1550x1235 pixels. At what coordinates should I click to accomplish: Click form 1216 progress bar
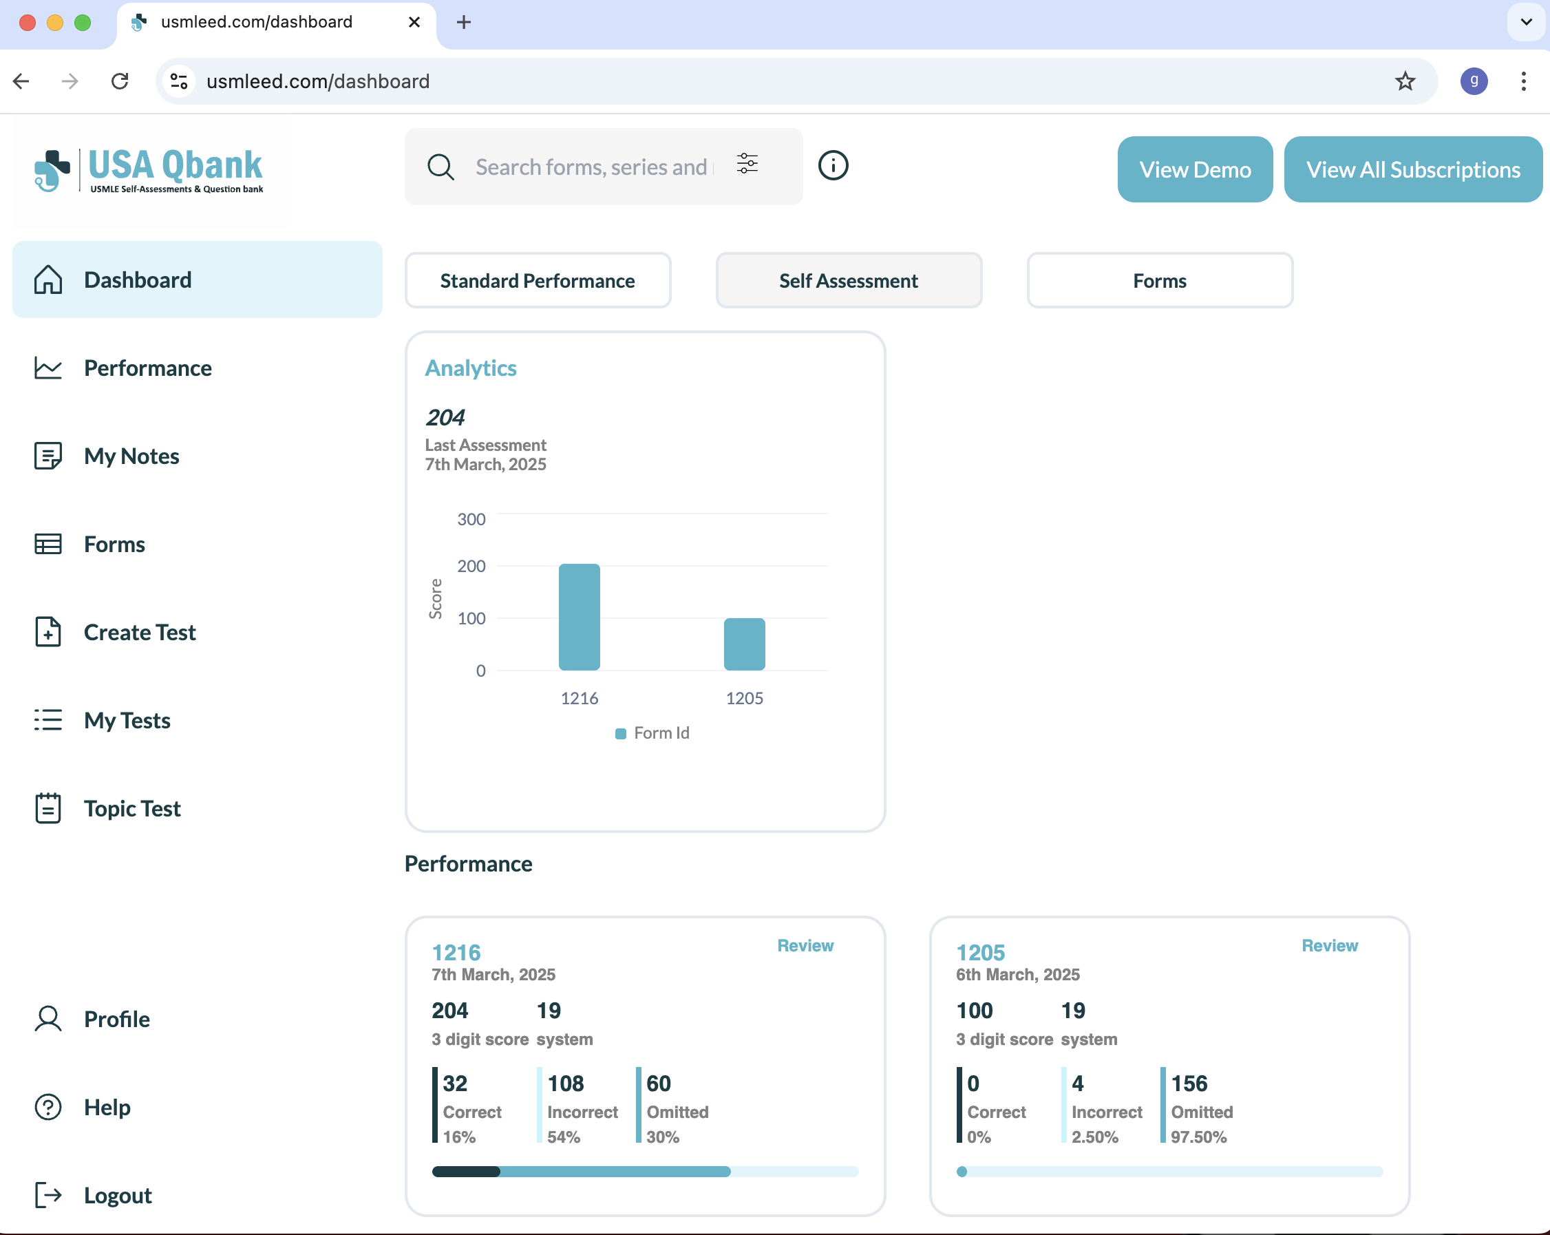click(x=645, y=1171)
